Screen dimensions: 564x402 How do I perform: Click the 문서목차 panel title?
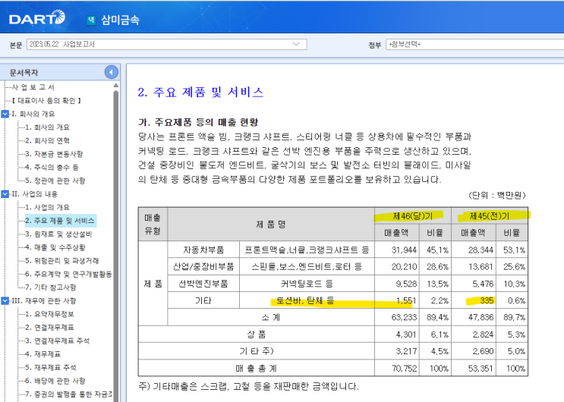pos(24,73)
